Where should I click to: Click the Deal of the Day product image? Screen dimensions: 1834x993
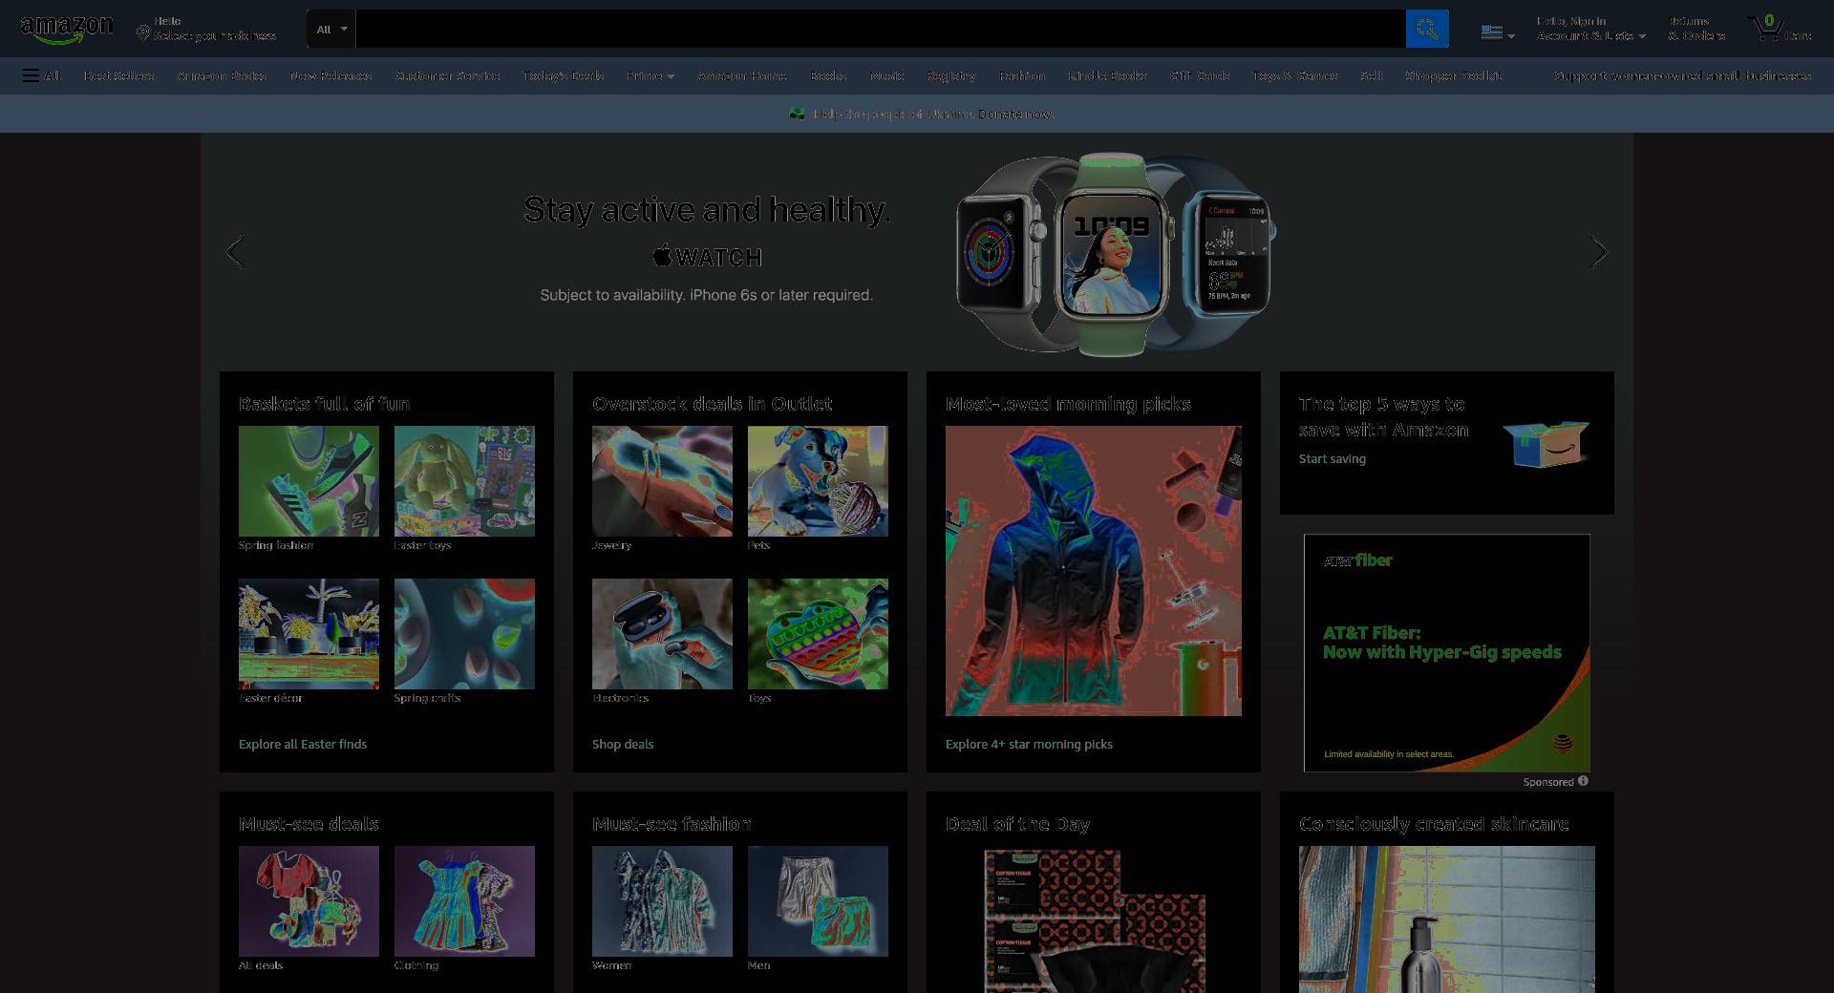(1094, 919)
